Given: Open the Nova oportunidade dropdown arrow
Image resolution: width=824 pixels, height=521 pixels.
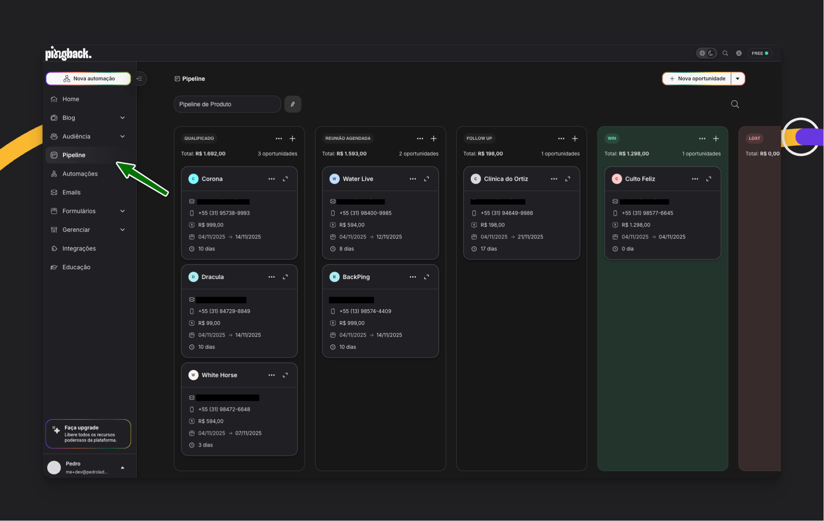Looking at the screenshot, I should click(x=738, y=79).
